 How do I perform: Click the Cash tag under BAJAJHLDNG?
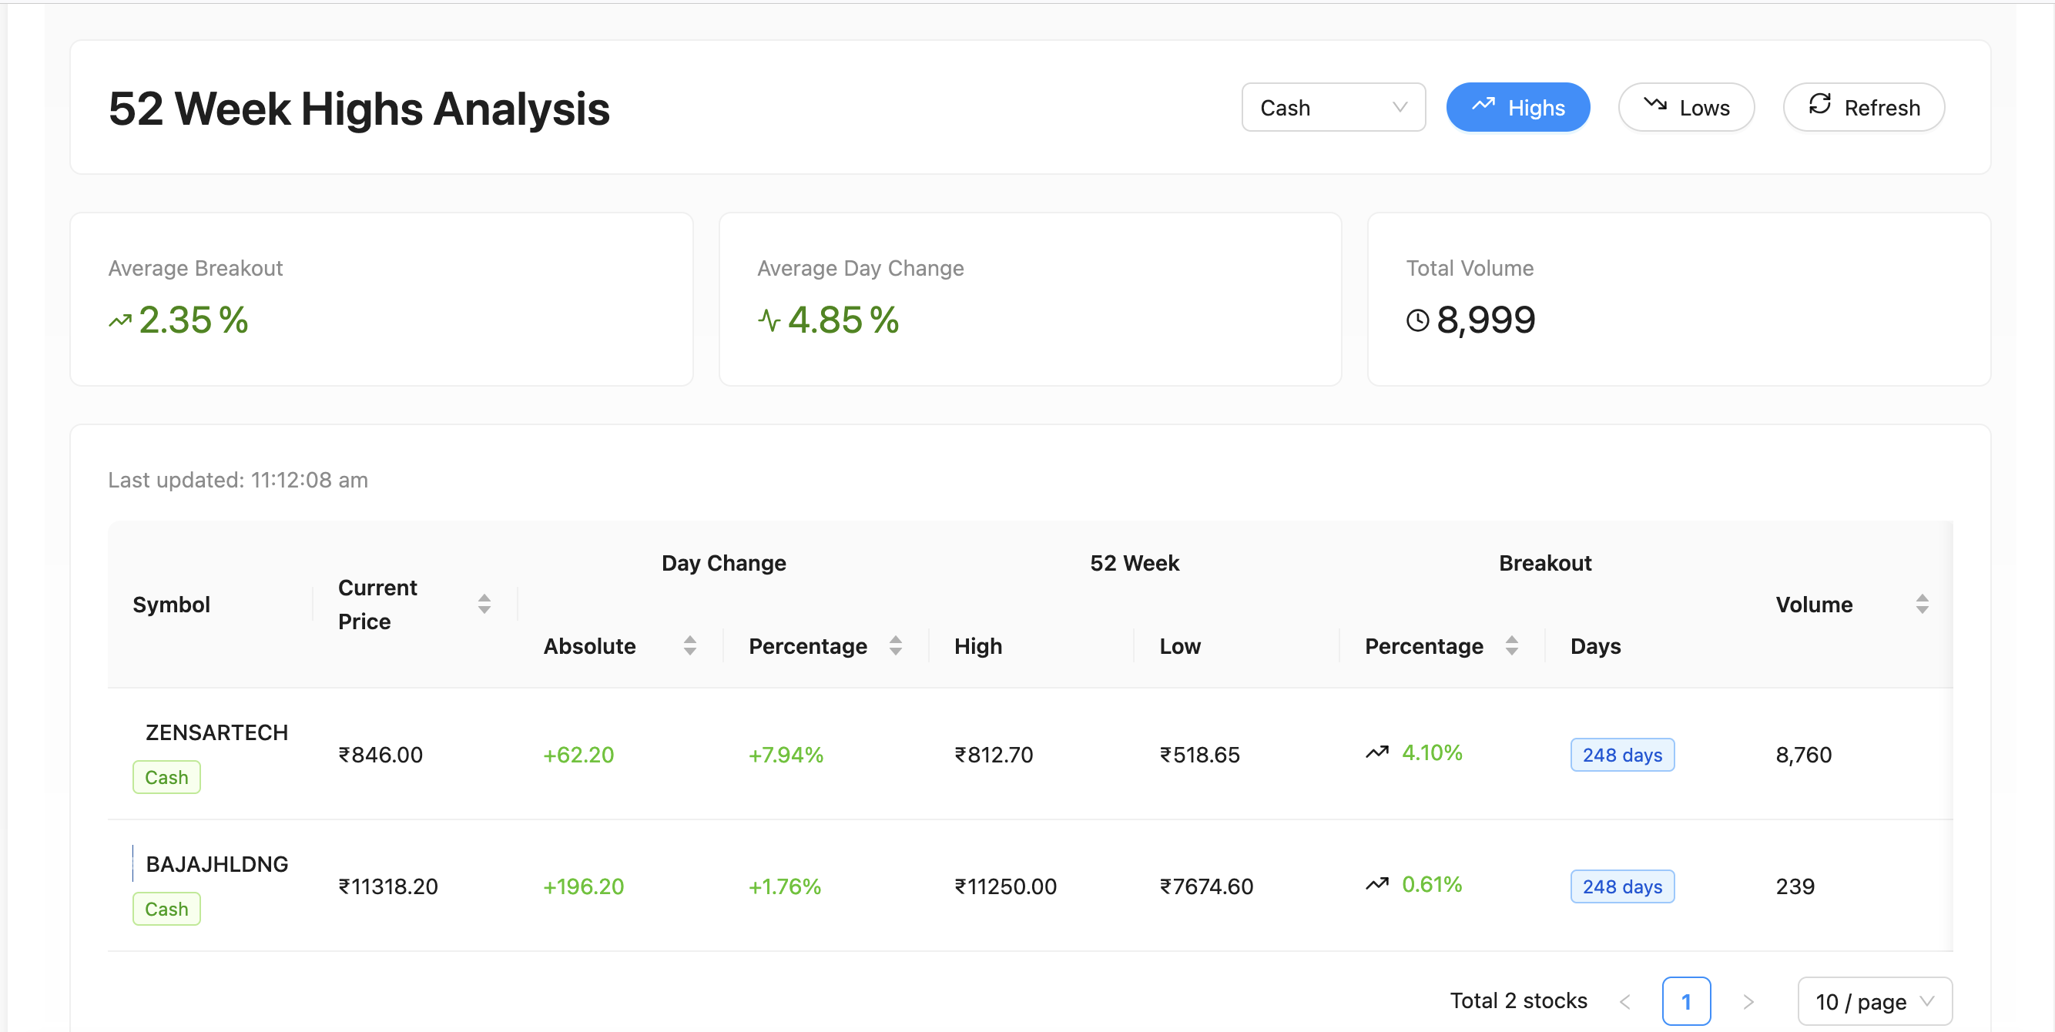(166, 908)
